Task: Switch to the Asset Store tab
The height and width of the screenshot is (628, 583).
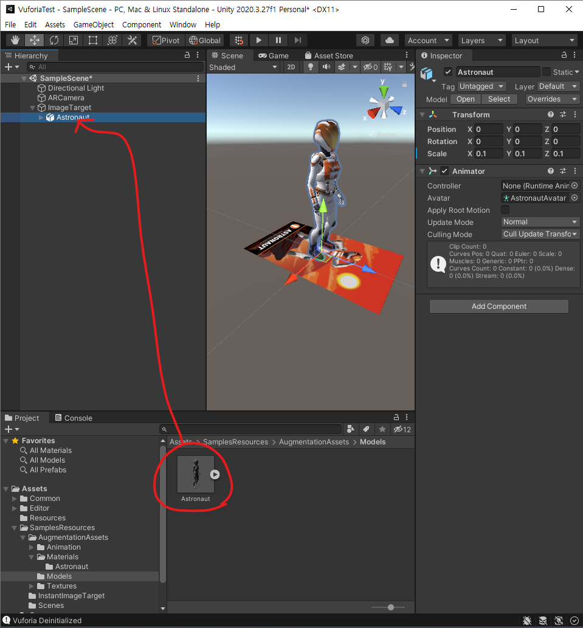Action: [x=329, y=56]
